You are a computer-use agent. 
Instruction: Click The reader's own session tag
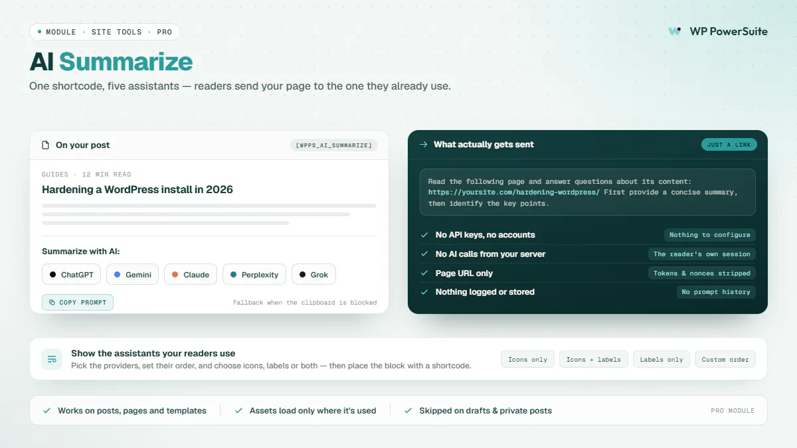point(702,254)
